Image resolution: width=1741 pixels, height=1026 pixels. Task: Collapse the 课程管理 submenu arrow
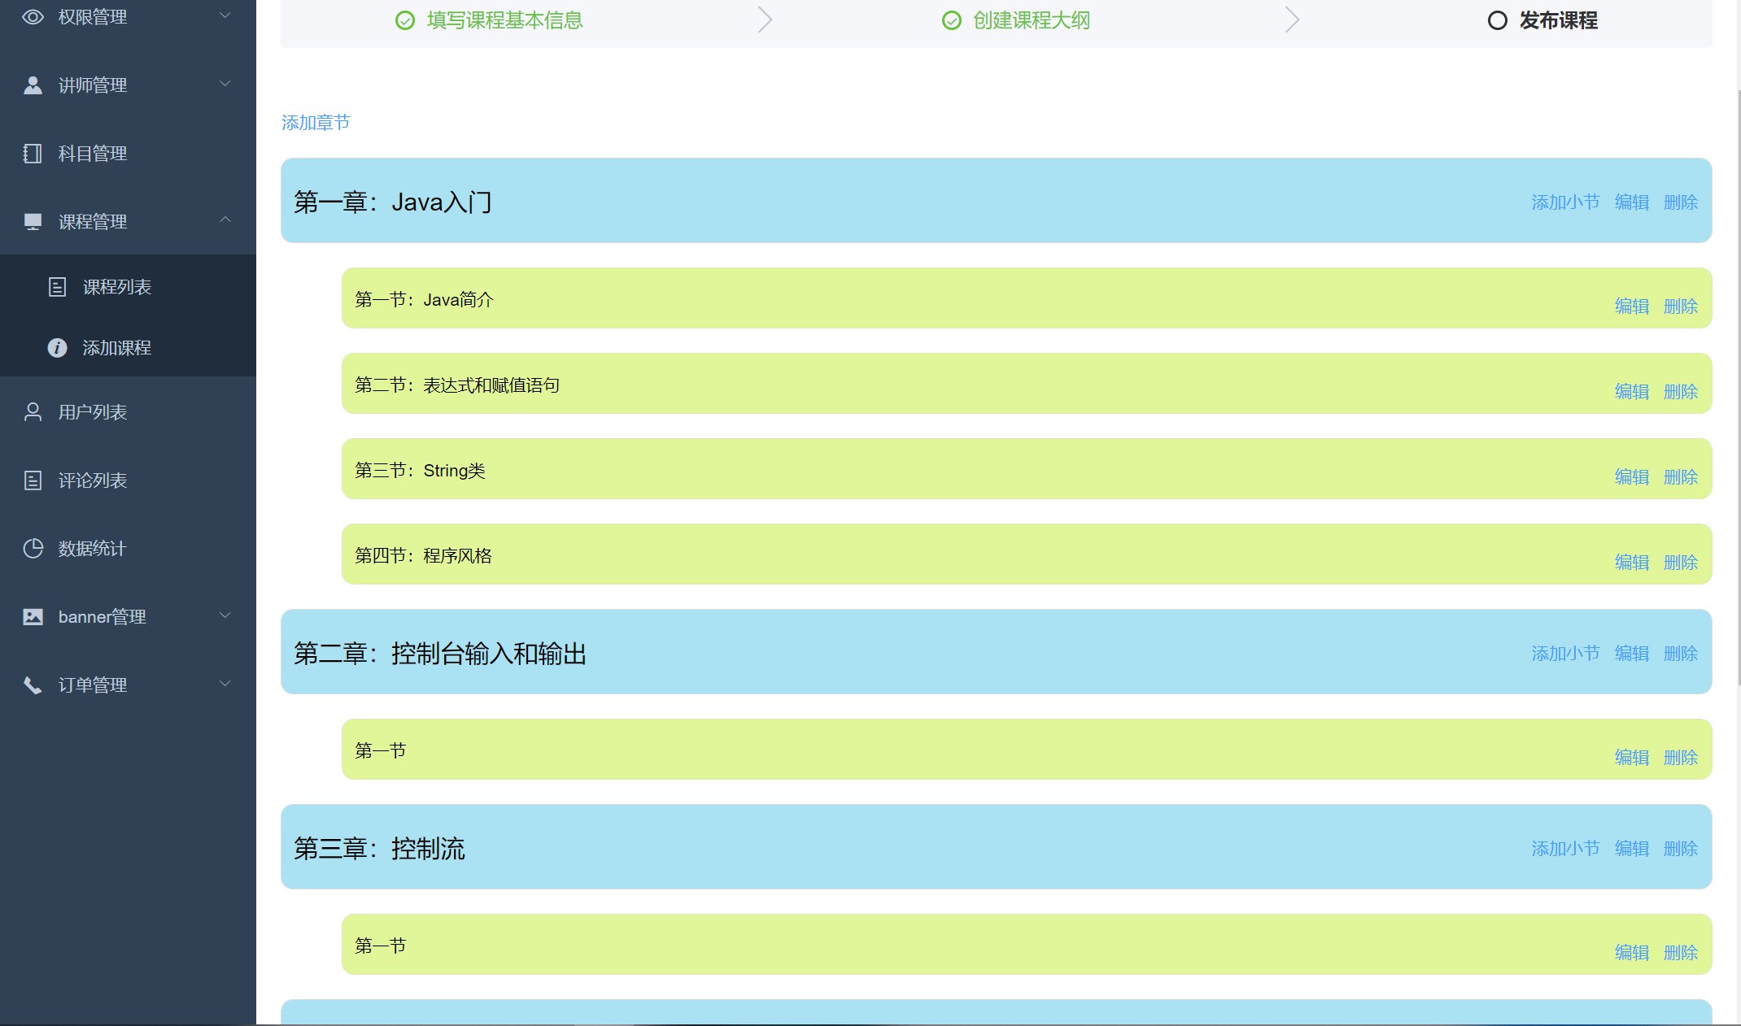point(225,220)
